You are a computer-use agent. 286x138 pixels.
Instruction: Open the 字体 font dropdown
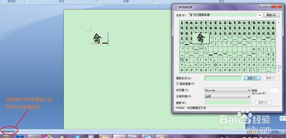pos(260,15)
